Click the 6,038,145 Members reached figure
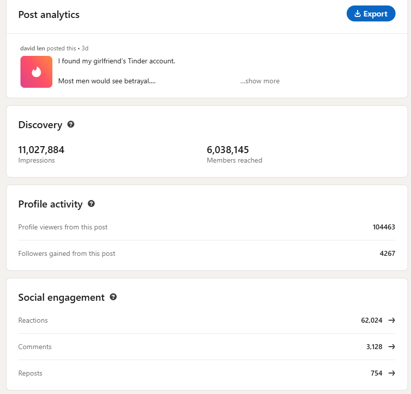Image resolution: width=411 pixels, height=394 pixels. (x=228, y=150)
